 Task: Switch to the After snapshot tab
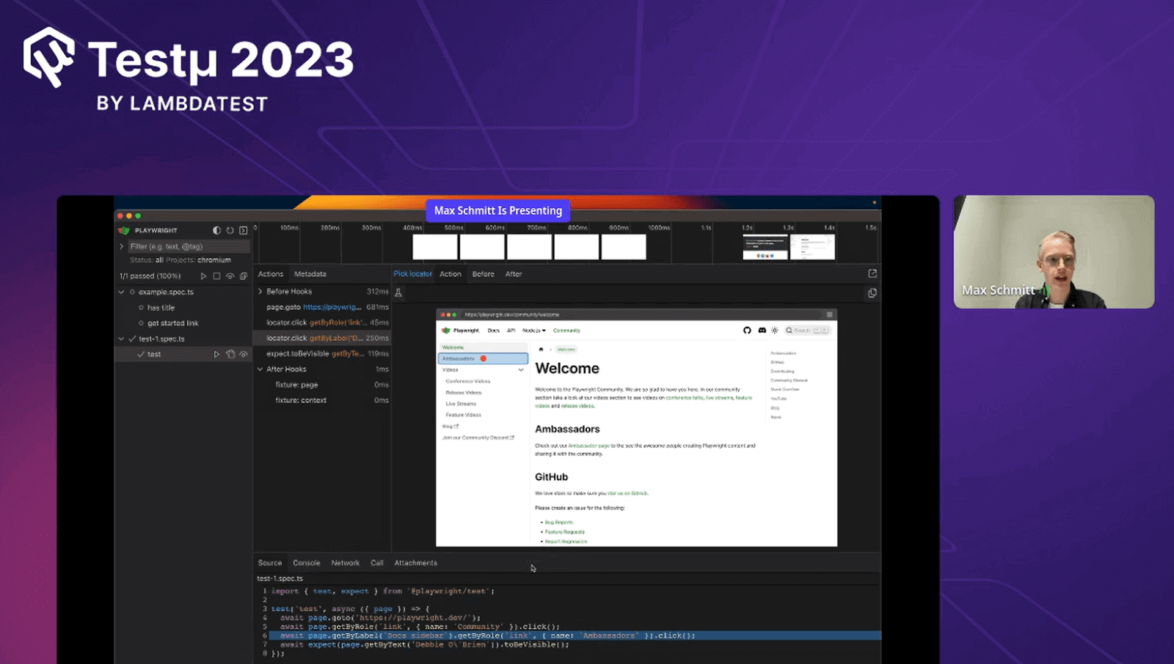click(514, 274)
